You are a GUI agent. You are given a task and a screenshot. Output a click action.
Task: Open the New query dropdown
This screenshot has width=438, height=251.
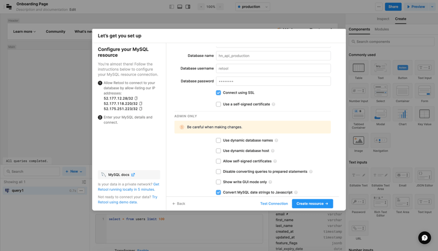tap(74, 172)
